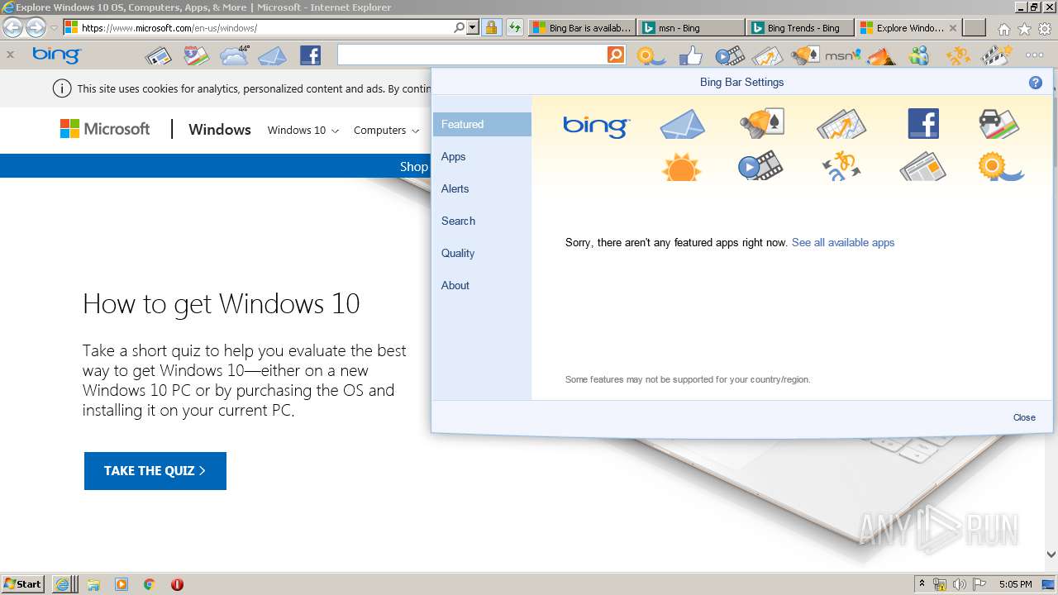Select About in Bing Bar Settings sidebar

point(455,285)
